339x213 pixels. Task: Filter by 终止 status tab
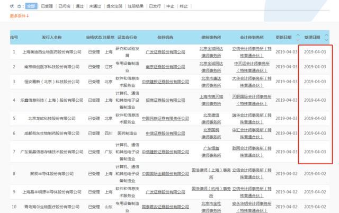(x=184, y=6)
